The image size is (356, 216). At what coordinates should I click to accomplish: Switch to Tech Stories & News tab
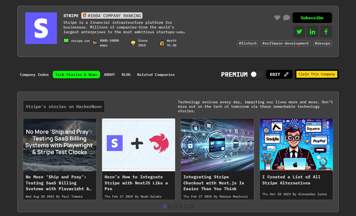tap(76, 75)
